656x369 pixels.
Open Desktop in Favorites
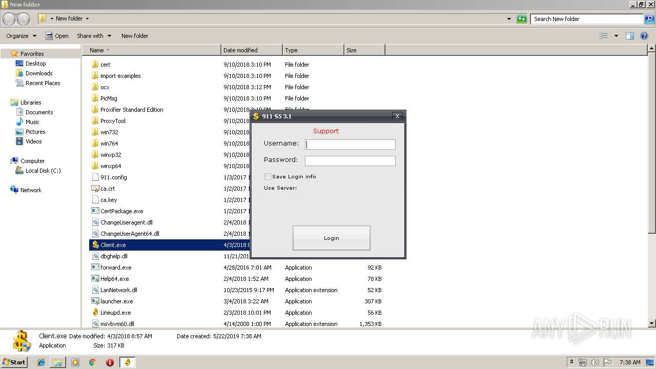(x=36, y=64)
